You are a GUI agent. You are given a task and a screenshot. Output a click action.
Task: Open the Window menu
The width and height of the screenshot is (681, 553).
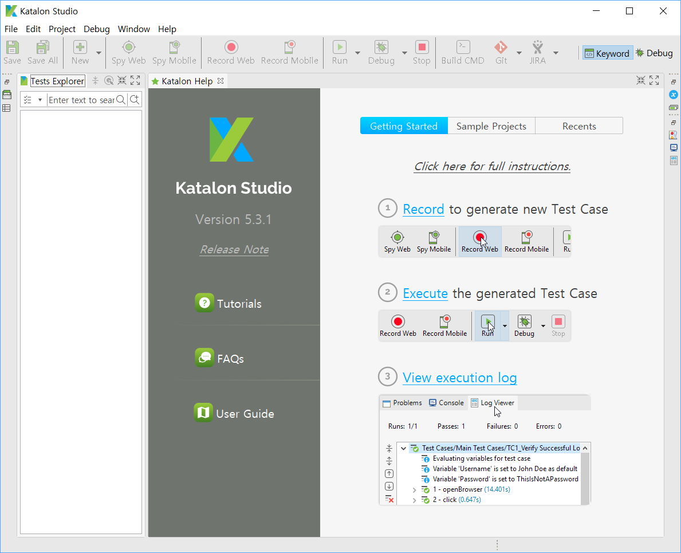(134, 29)
